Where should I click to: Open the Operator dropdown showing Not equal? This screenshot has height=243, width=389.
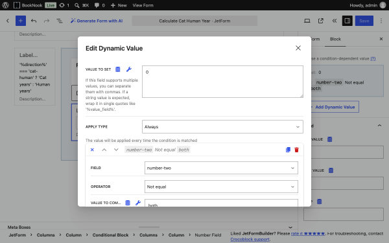[x=221, y=187]
